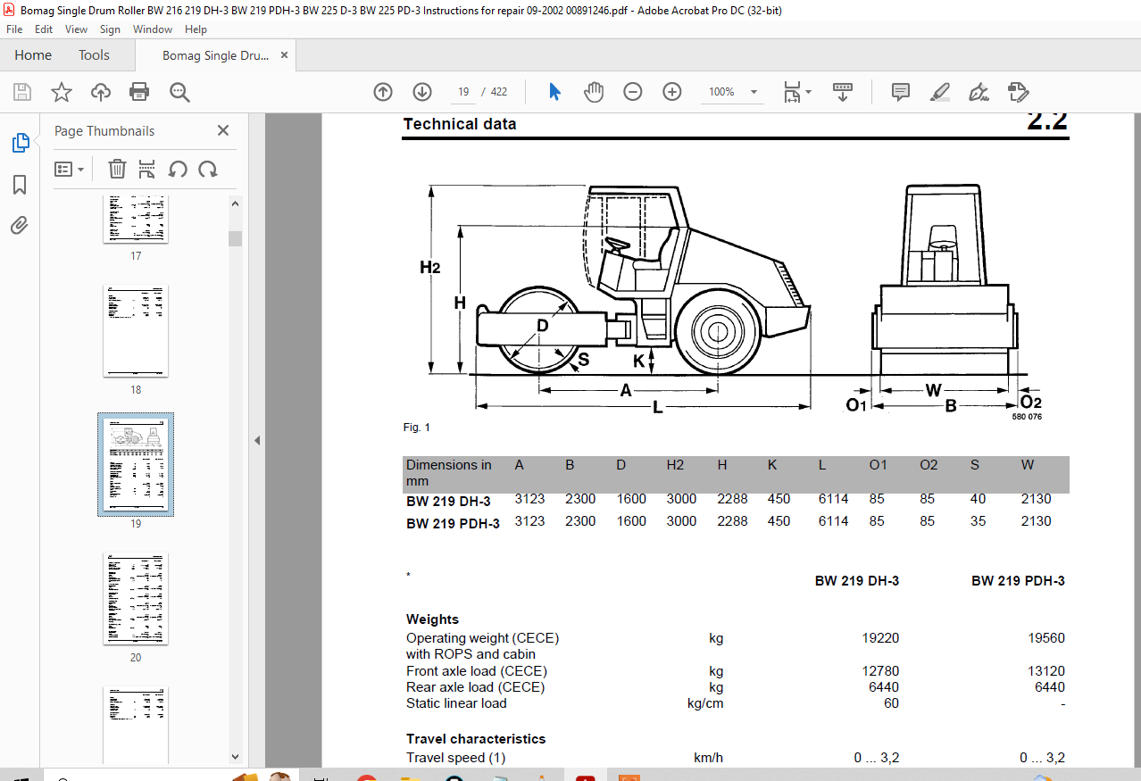Click 'Rear axle load (CECE)' text
This screenshot has height=781, width=1141.
pos(475,687)
